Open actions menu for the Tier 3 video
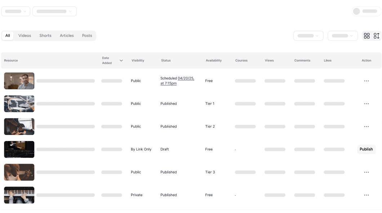Viewport: 382px width, 213px height. tap(367, 172)
